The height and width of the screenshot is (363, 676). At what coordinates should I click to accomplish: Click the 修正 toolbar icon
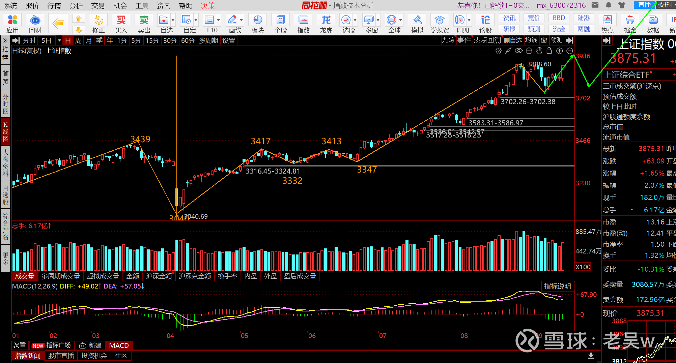point(98,24)
